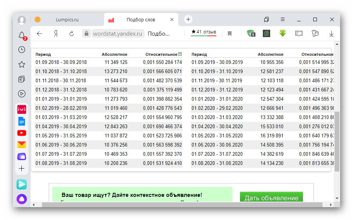Open the extensions puzzle icon
The width and height of the screenshot is (353, 220).
tap(315, 33)
